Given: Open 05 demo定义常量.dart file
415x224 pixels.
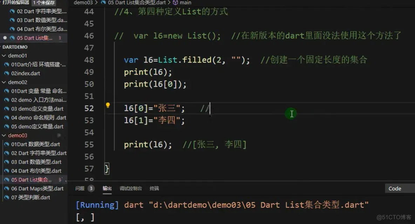Looking at the screenshot, I should coord(34,127).
